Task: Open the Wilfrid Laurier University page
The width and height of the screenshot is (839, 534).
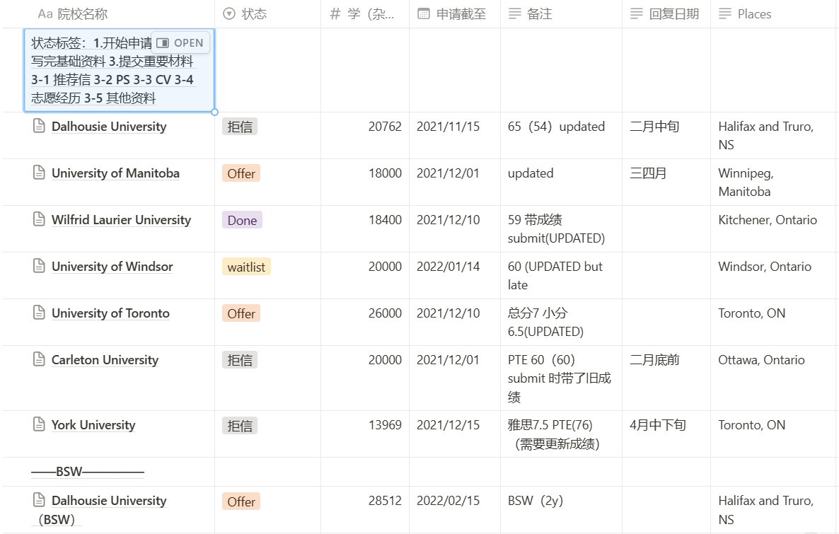Action: (121, 220)
